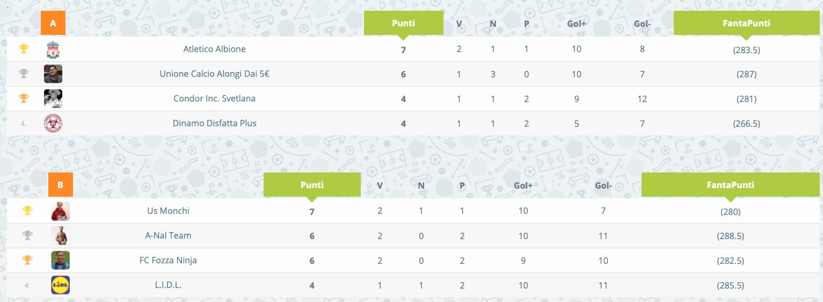Viewport: 823px width, 302px height.
Task: Sort group A by Punti
Action: tap(404, 23)
